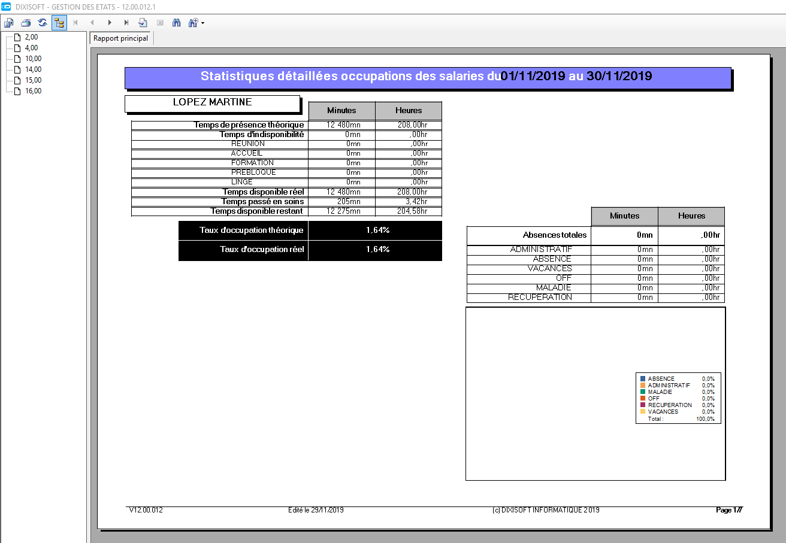Open the zoom level dropdown arrow
Screen dimensions: 786x543
point(203,23)
